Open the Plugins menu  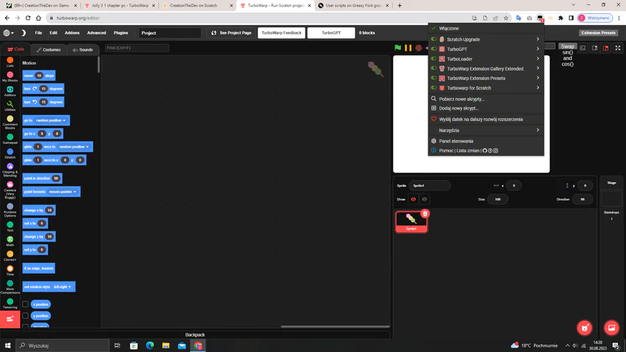[x=120, y=33]
